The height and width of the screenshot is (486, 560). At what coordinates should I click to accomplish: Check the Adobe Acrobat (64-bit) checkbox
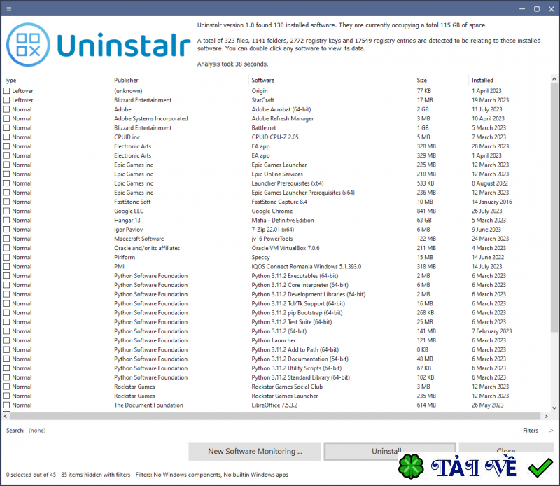pyautogui.click(x=7, y=109)
